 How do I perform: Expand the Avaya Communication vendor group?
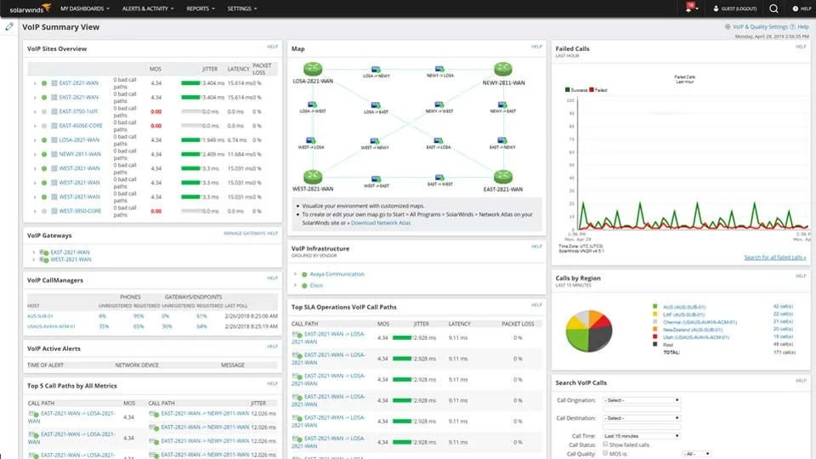pyautogui.click(x=295, y=275)
